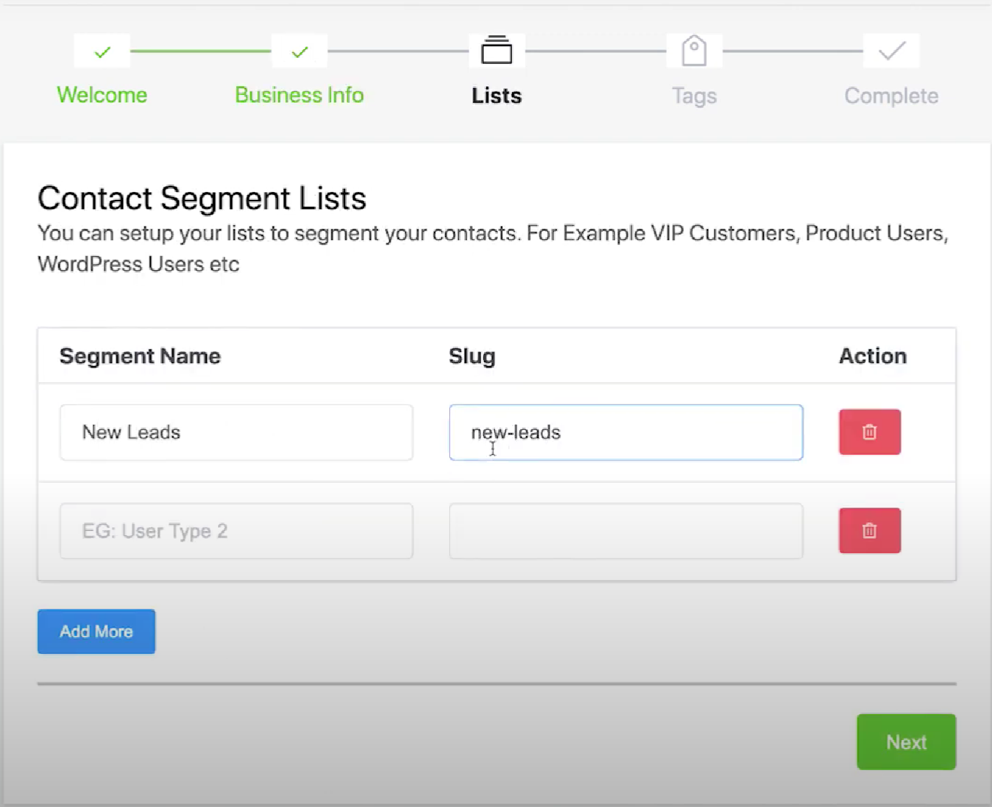992x807 pixels.
Task: Click the Action column header
Action: tap(872, 356)
